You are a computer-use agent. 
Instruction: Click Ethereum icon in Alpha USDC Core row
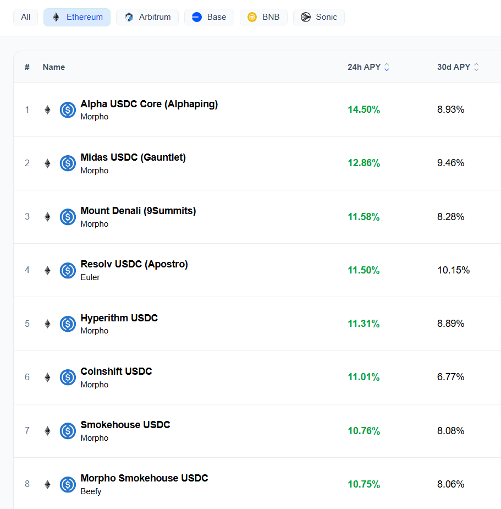pyautogui.click(x=47, y=110)
